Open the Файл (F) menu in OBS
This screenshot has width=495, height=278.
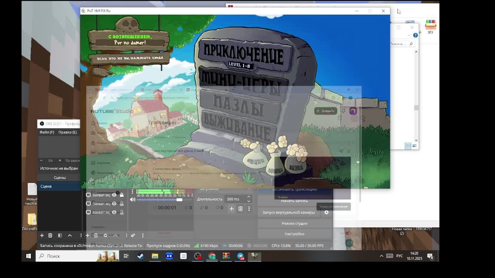click(47, 132)
